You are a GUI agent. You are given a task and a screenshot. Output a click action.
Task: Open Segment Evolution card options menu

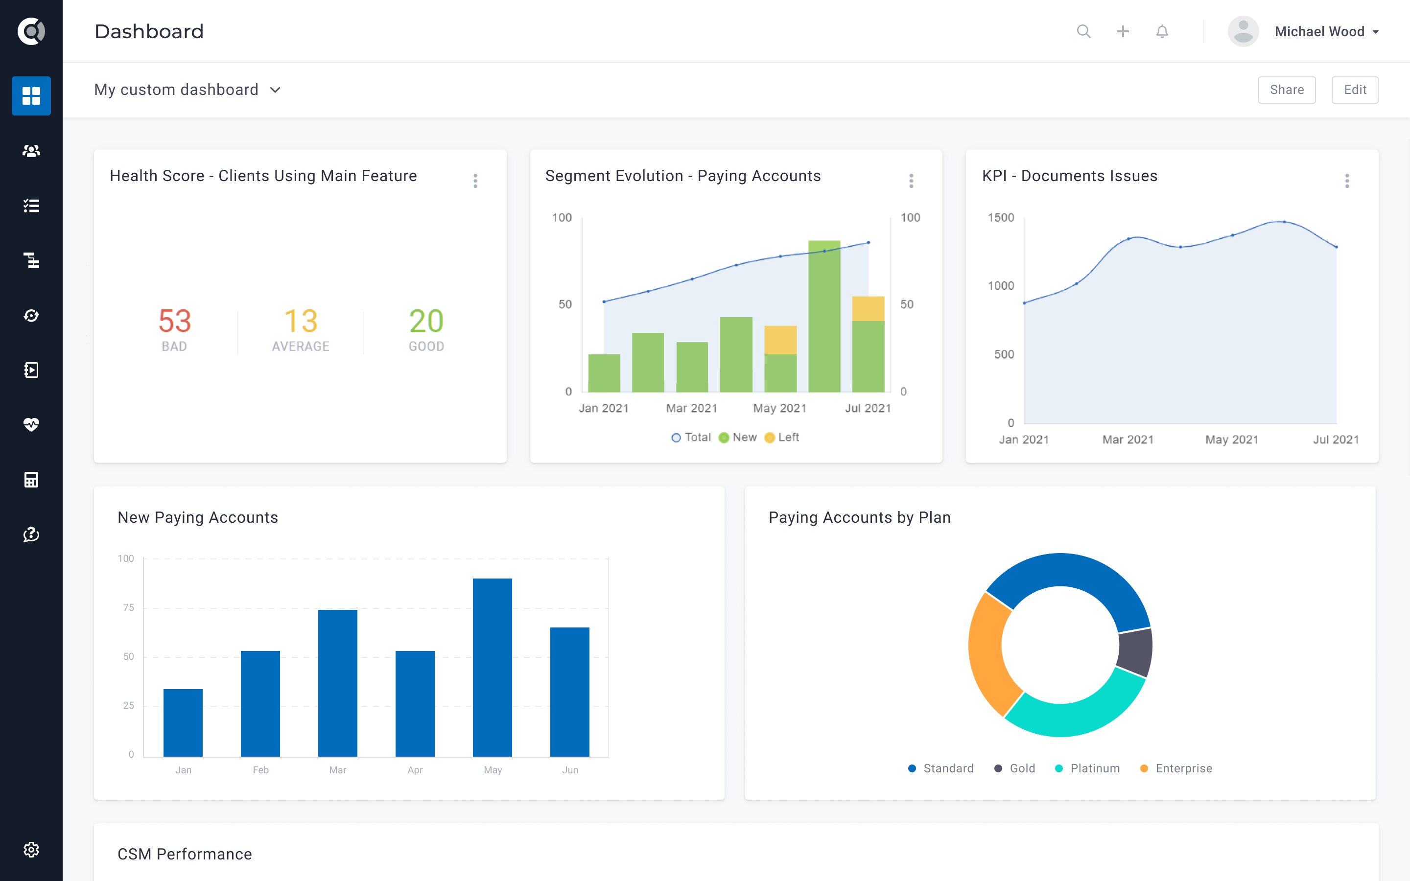(912, 181)
